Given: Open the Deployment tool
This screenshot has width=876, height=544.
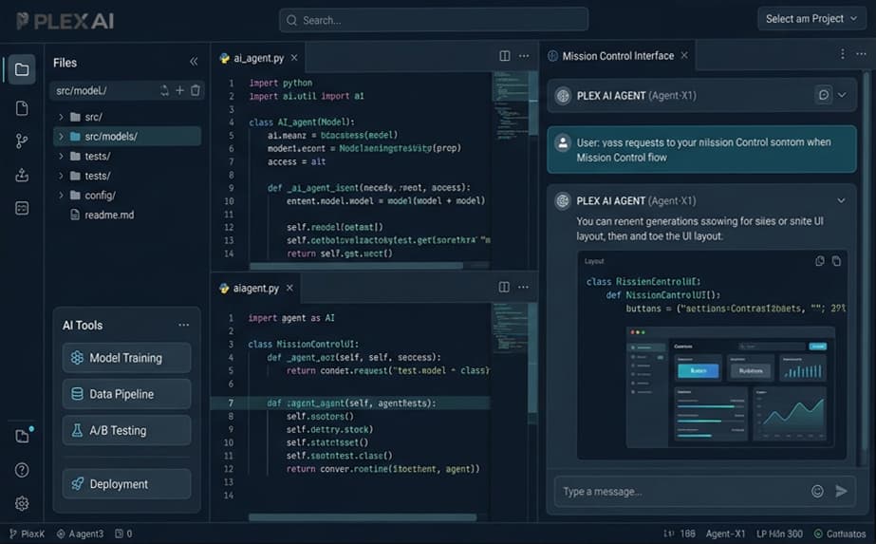Looking at the screenshot, I should tap(127, 484).
